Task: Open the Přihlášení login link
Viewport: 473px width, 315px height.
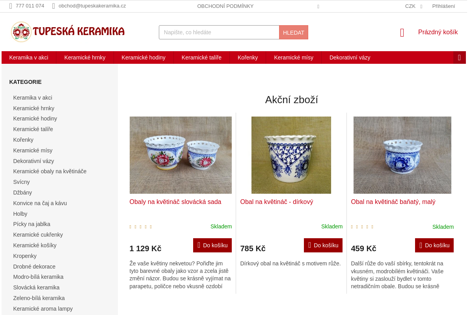Action: click(443, 6)
